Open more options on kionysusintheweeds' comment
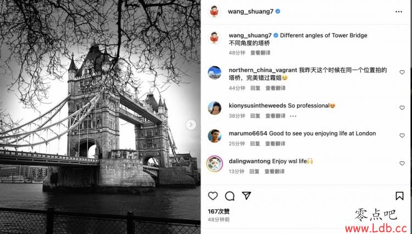This screenshot has width=412, height=234. tap(293, 116)
